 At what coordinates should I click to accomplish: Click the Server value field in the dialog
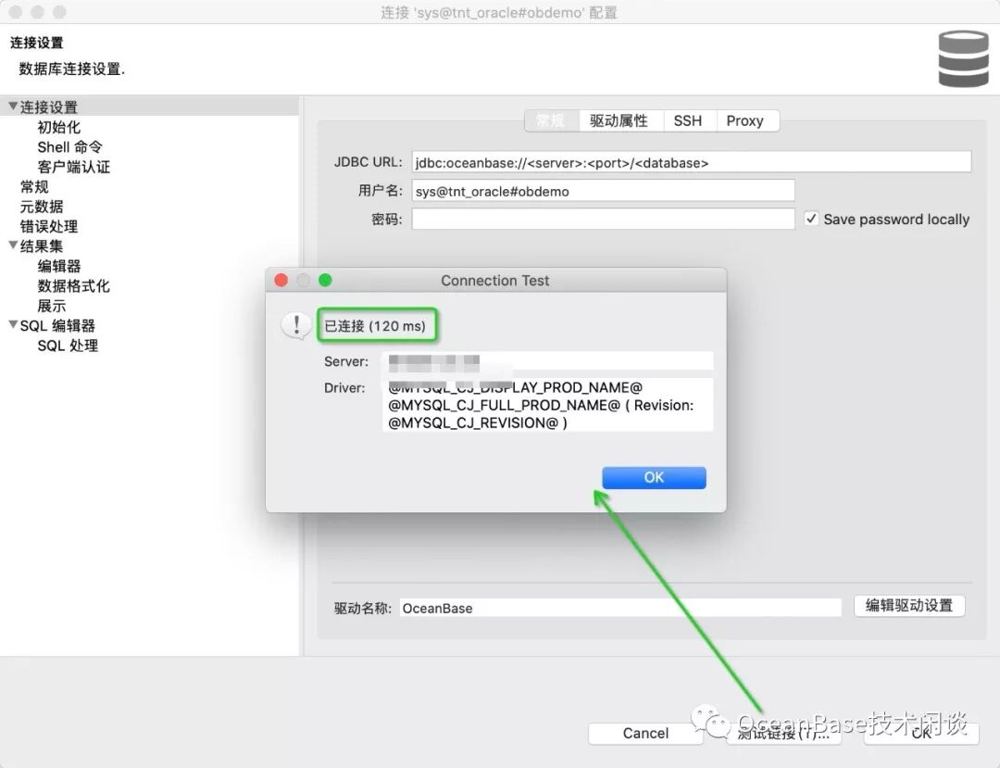click(x=547, y=361)
